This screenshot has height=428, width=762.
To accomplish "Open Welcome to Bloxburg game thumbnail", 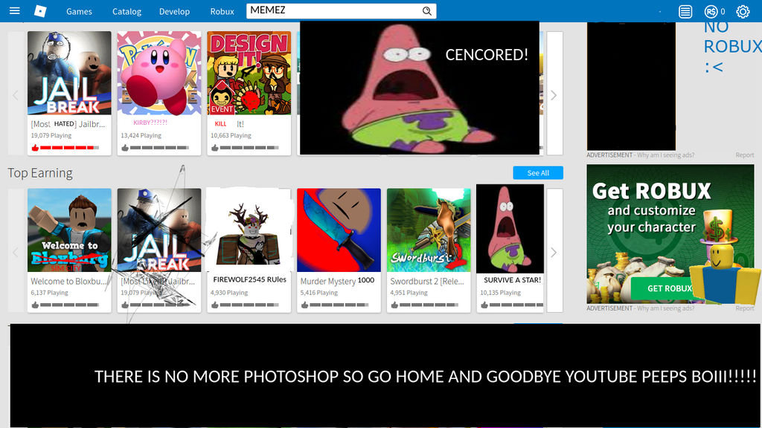I will (69, 230).
